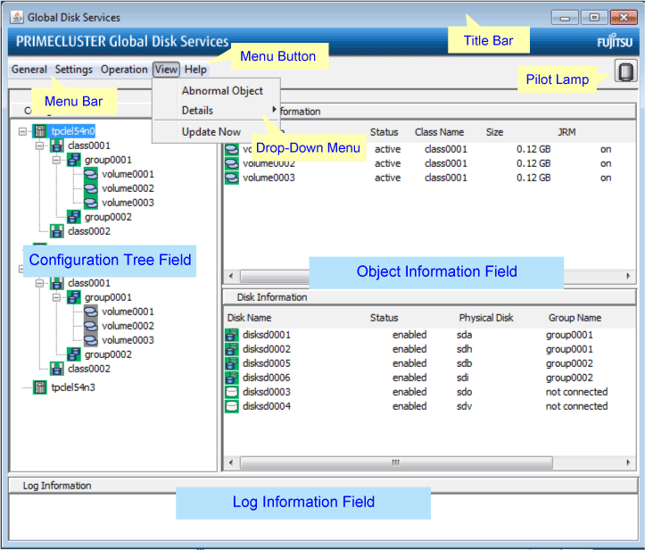
Task: Sort by JRM column
Action: click(566, 132)
